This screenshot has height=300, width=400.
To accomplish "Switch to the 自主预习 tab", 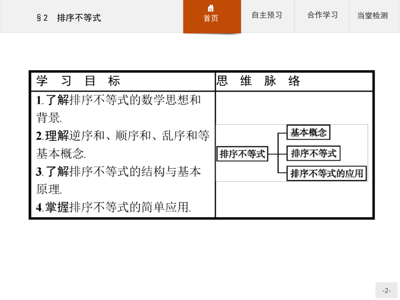I will [x=267, y=15].
